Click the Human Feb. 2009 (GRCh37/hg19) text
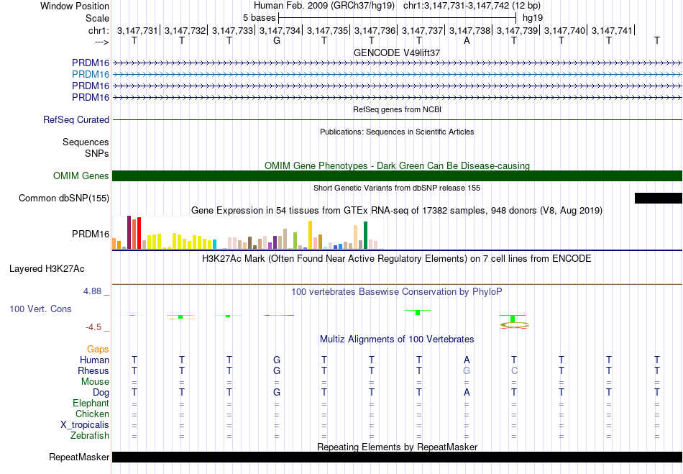683x474 pixels. (x=324, y=6)
